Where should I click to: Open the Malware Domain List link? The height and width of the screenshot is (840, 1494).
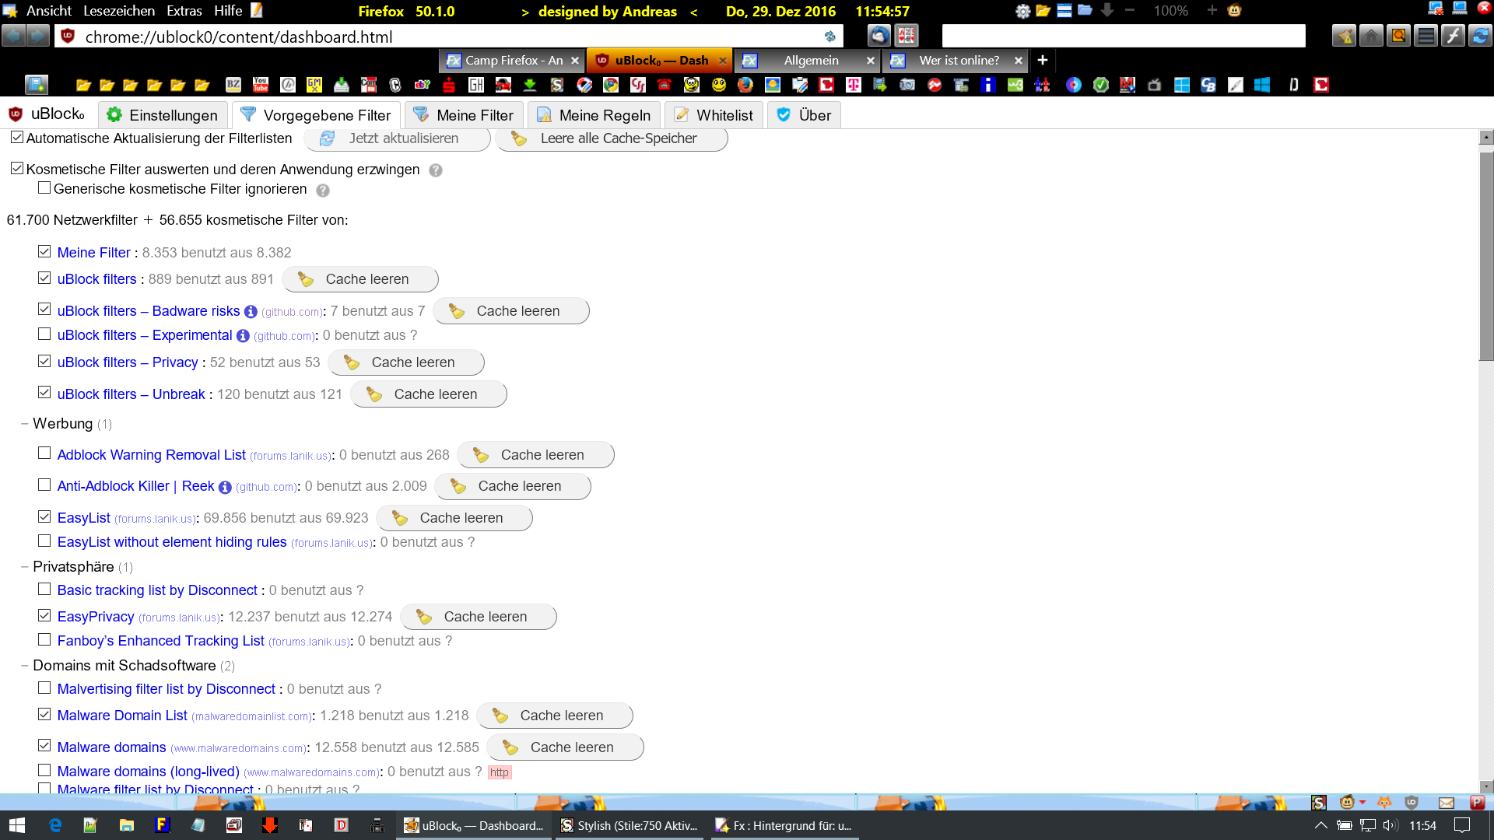pos(122,716)
